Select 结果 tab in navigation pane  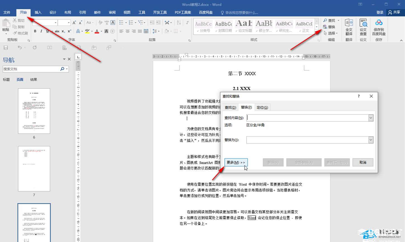34,79
